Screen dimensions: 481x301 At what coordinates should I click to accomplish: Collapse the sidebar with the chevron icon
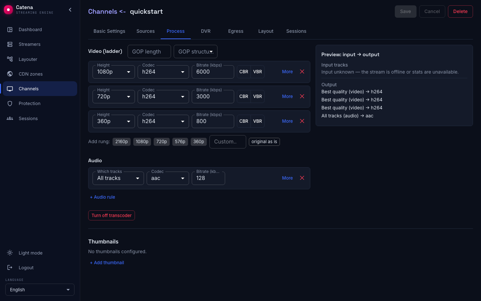70,10
